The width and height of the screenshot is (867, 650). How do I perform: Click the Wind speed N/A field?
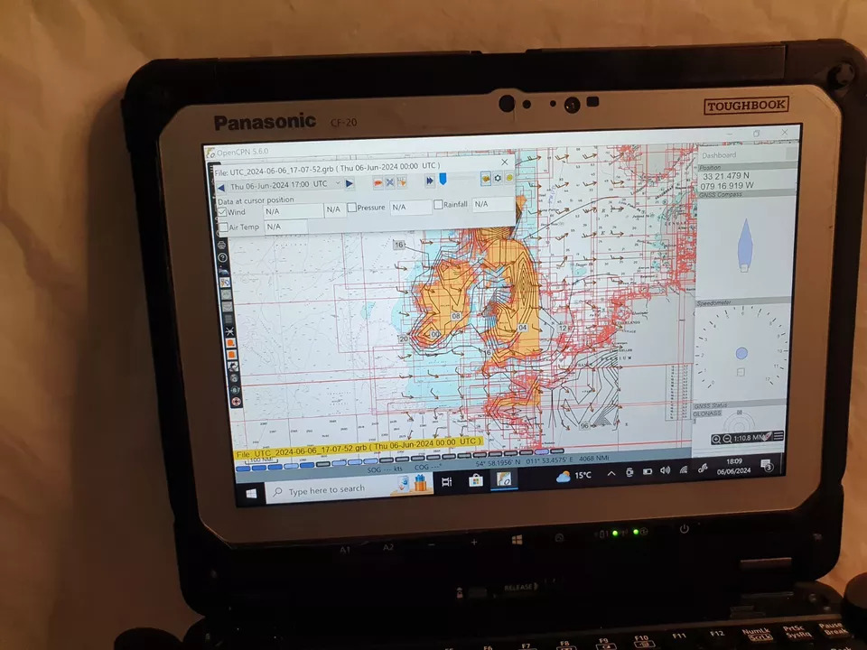293,210
